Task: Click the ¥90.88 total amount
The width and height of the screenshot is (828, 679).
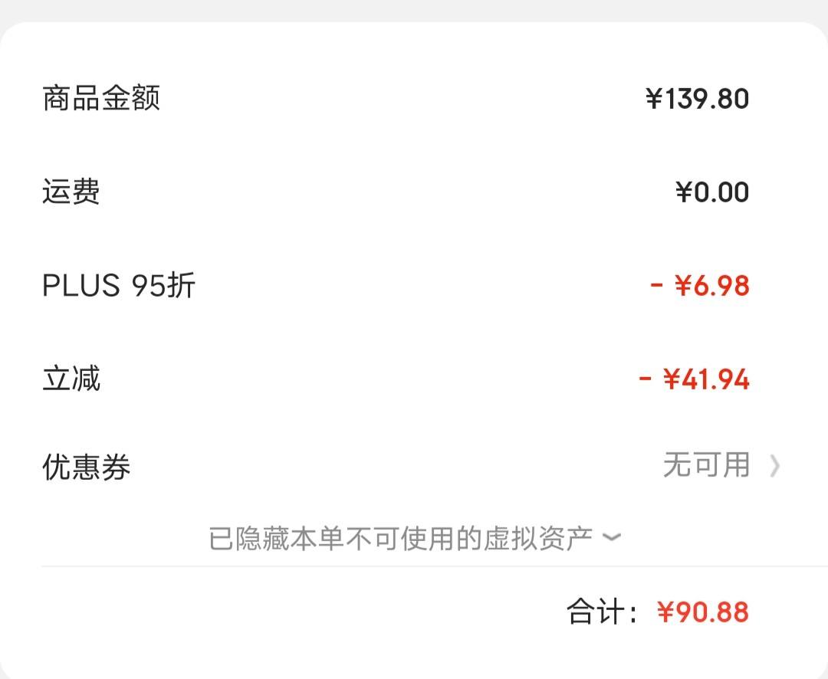Action: tap(703, 612)
